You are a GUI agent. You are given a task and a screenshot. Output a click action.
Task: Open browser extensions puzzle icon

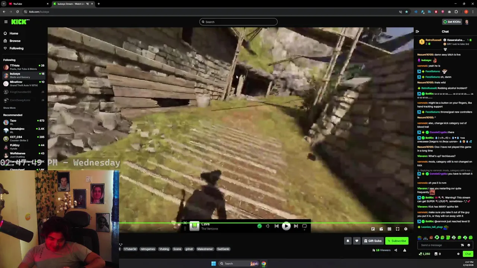tap(456, 12)
